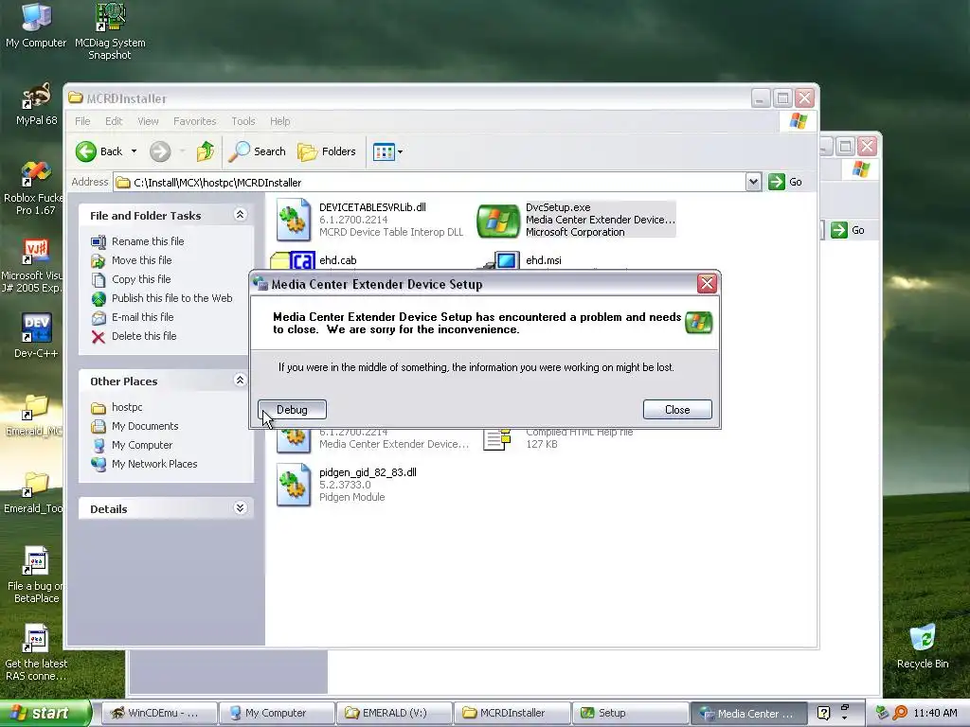Viewport: 970px width, 727px height.
Task: Collapse the File and Folder Tasks panel
Action: tap(240, 215)
